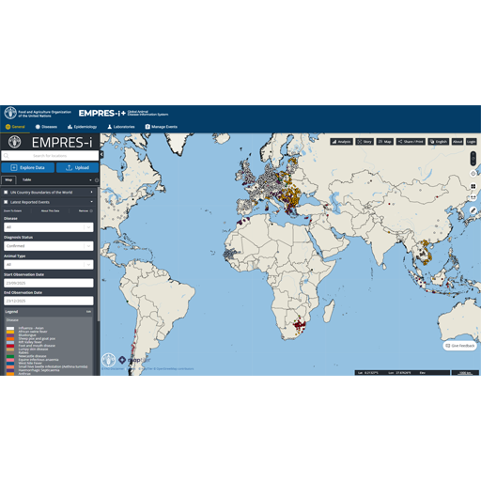Open the Diagnosis Status dropdown

[x=49, y=246]
